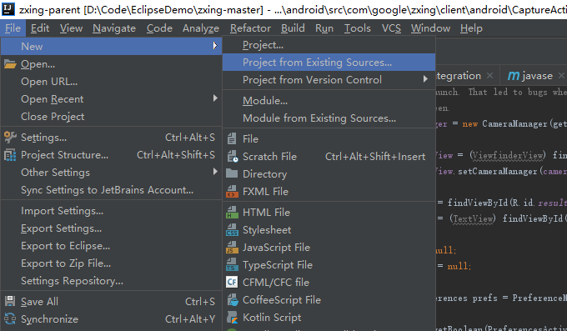Viewport: 567px width, 331px height.
Task: Open the Analyze menu
Action: (201, 28)
